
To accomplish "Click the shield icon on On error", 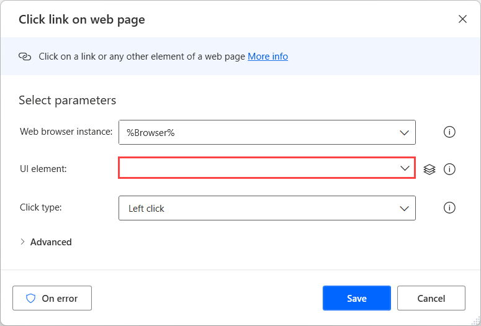I will [31, 299].
